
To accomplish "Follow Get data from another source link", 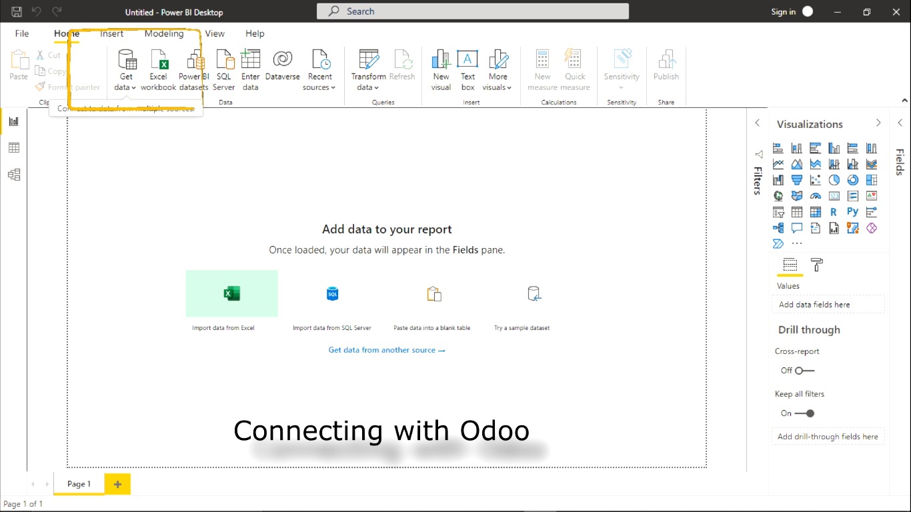I will pyautogui.click(x=387, y=350).
